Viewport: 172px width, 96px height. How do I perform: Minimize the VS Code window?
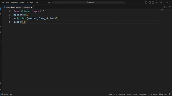pos(161,2)
